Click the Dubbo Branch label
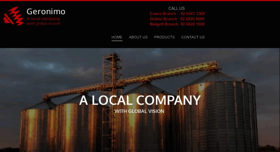Image resolution: width=280 pixels, height=152 pixels. point(163,19)
